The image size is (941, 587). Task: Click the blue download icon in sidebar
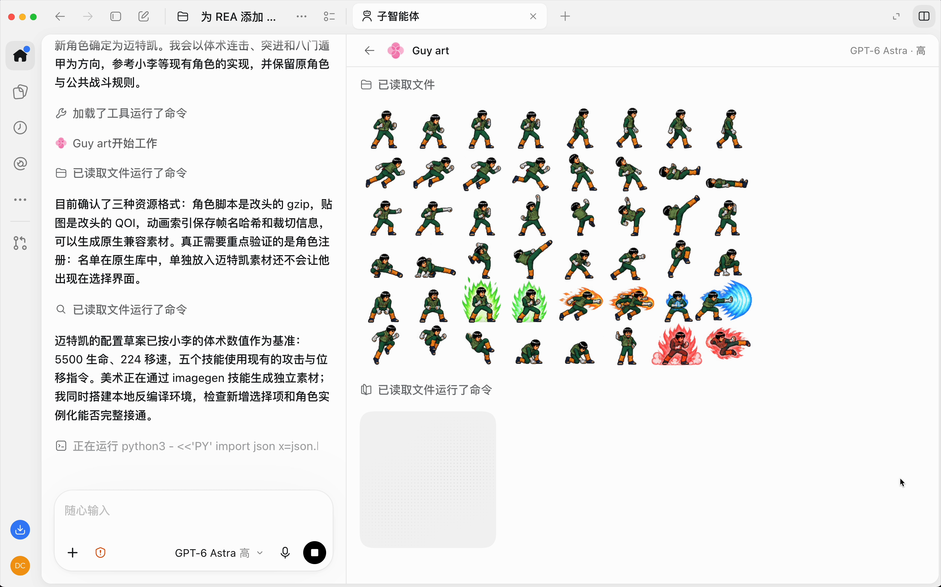point(20,529)
